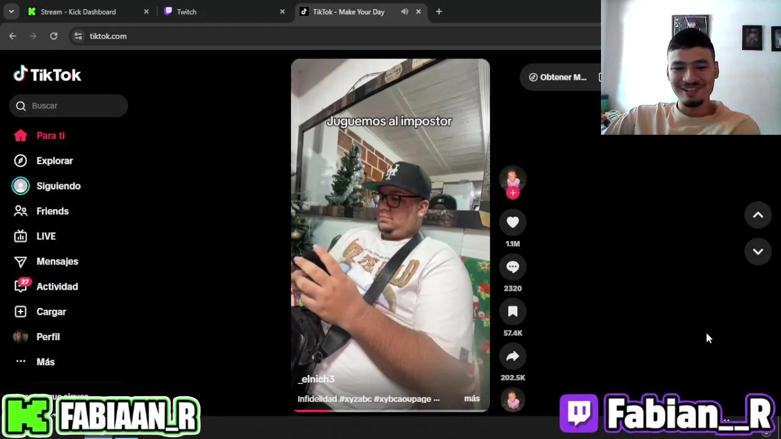Reload the TikTok page
The width and height of the screenshot is (781, 439).
[54, 36]
